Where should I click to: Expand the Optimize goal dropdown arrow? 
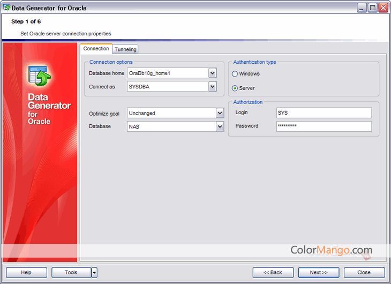tap(220, 113)
